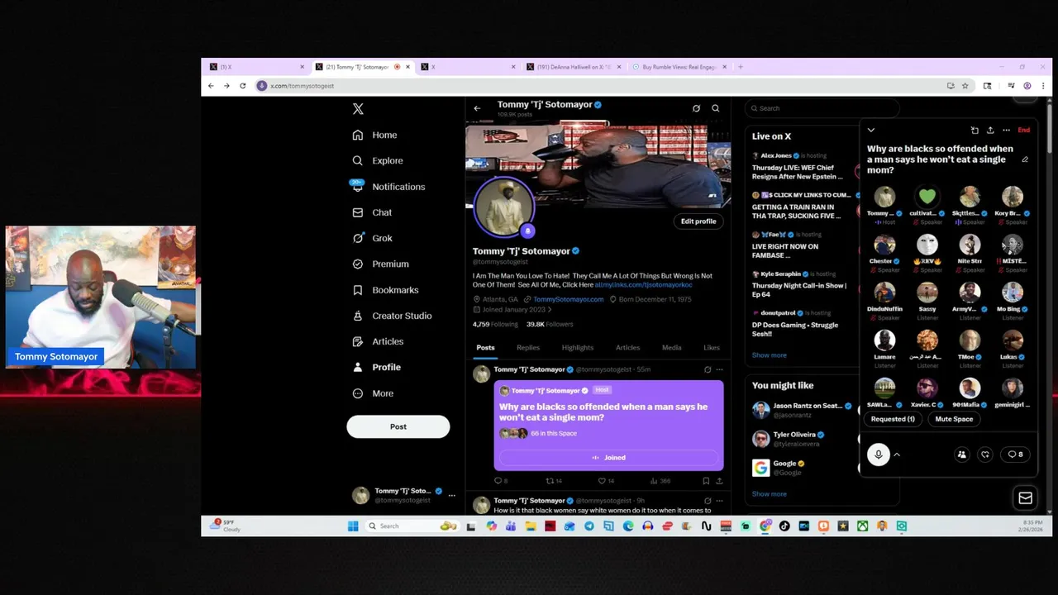1058x595 pixels.
Task: Open Home from the X sidebar
Action: point(375,135)
